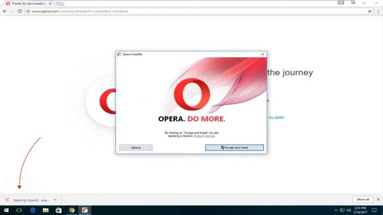Open a new browser tab
This screenshot has height=215, width=383.
[x=60, y=4]
